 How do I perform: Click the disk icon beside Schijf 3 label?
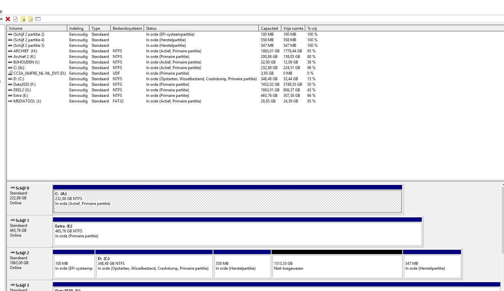click(x=13, y=285)
